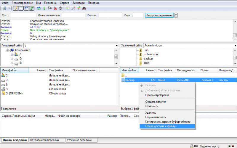Click the refresh file lists icon
Image resolution: width=237 pixels, height=148 pixels.
point(39,8)
